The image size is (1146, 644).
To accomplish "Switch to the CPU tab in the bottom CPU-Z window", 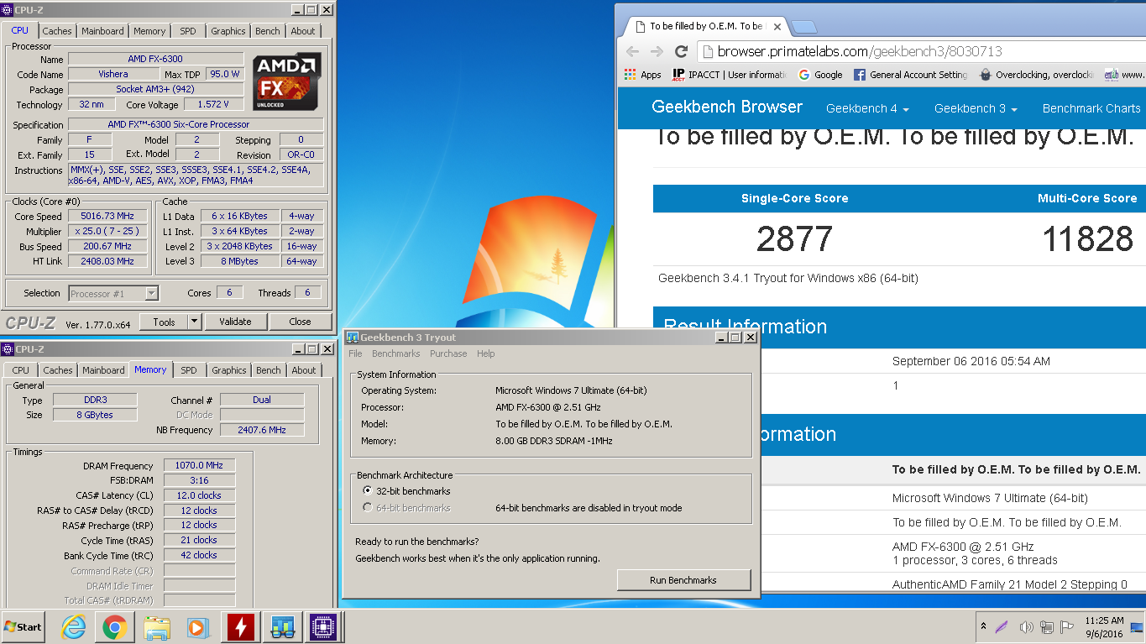I will 21,370.
